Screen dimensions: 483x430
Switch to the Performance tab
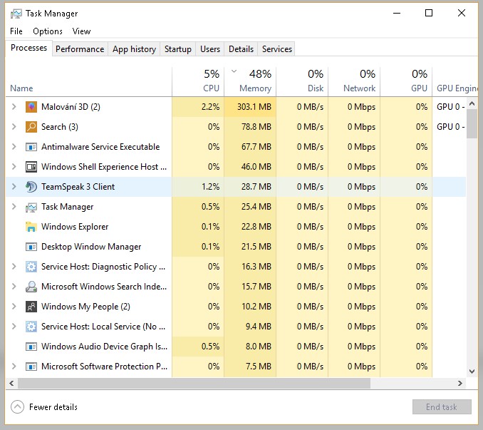coord(80,49)
